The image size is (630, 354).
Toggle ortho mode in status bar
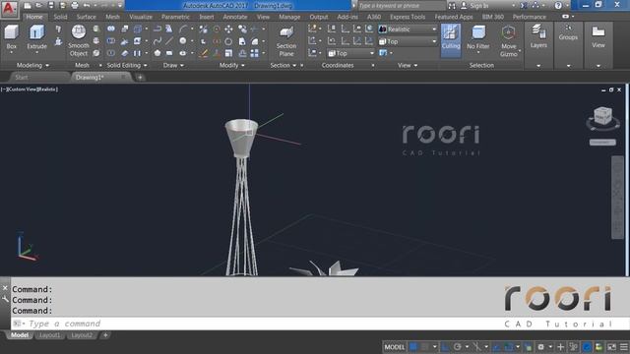(445, 347)
